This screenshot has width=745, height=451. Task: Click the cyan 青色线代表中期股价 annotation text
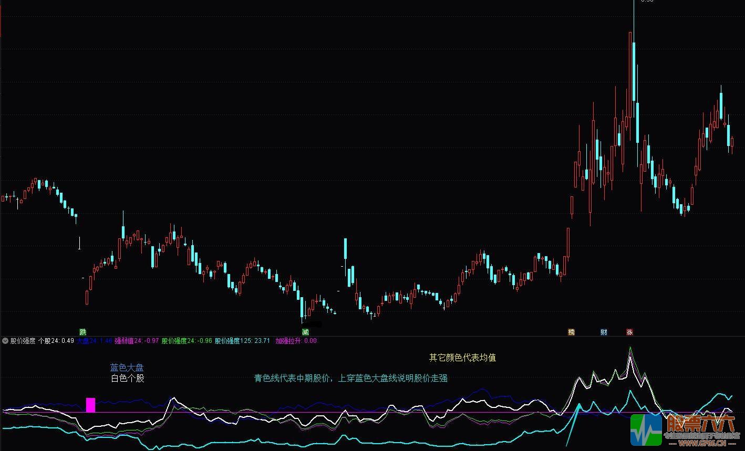[351, 378]
